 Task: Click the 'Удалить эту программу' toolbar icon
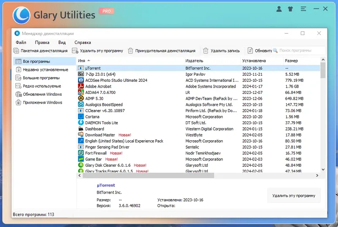[x=75, y=51]
